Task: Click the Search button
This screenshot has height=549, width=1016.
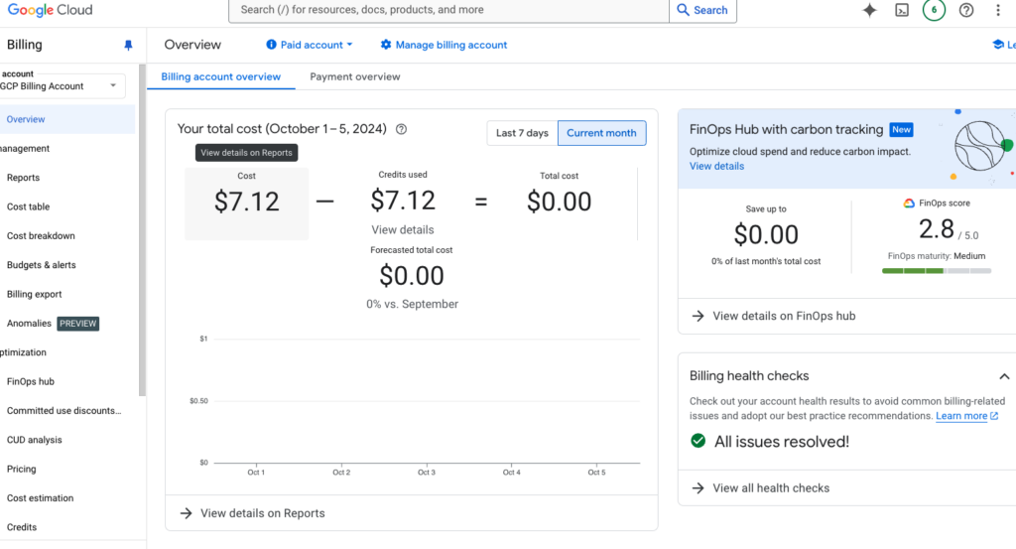Action: [x=702, y=10]
